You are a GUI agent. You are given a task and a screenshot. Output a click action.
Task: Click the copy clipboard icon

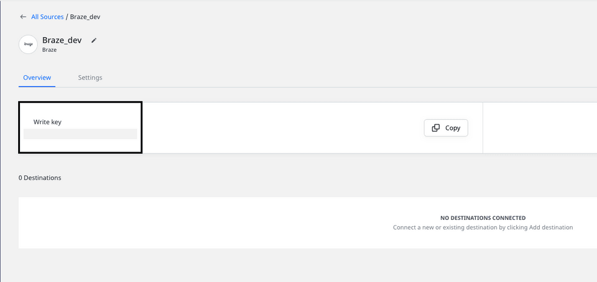pos(436,128)
